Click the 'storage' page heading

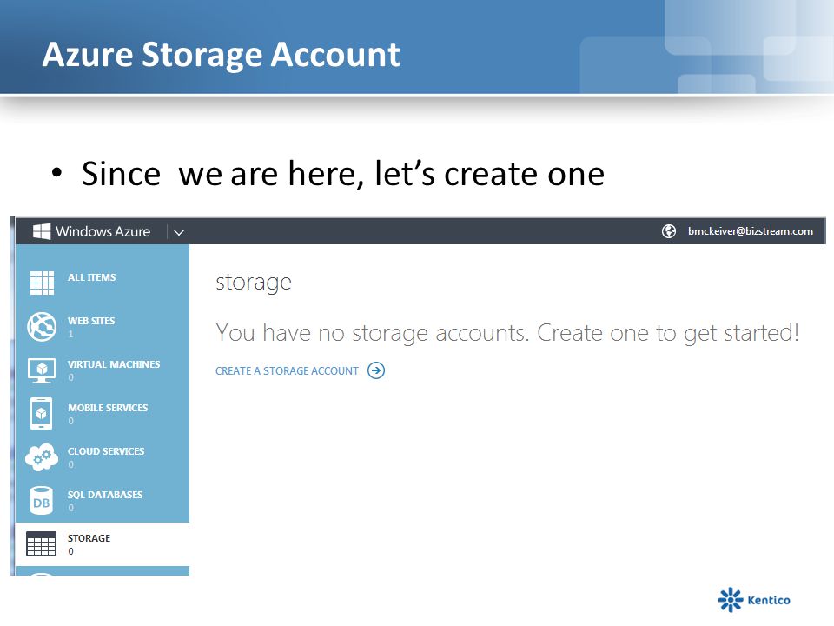[x=254, y=282]
